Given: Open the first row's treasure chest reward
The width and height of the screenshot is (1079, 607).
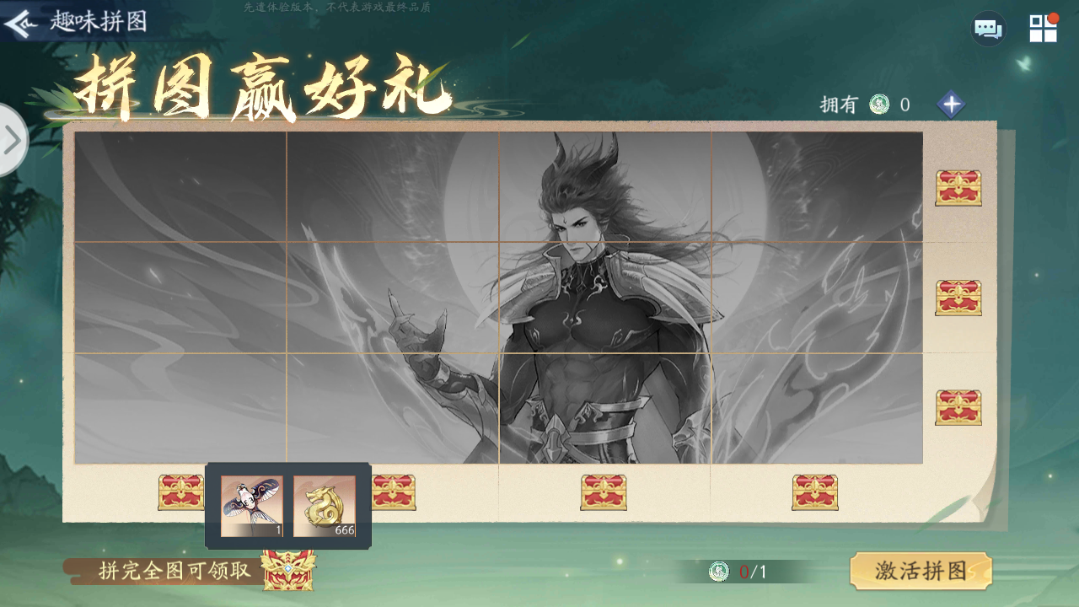Looking at the screenshot, I should (x=958, y=188).
